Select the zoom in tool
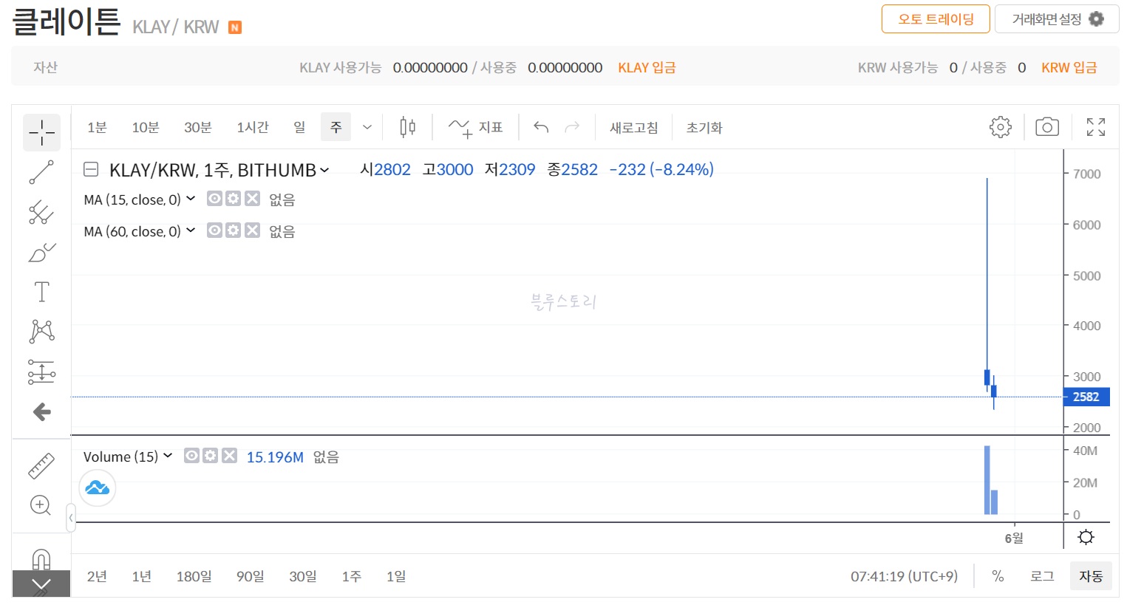 point(41,505)
